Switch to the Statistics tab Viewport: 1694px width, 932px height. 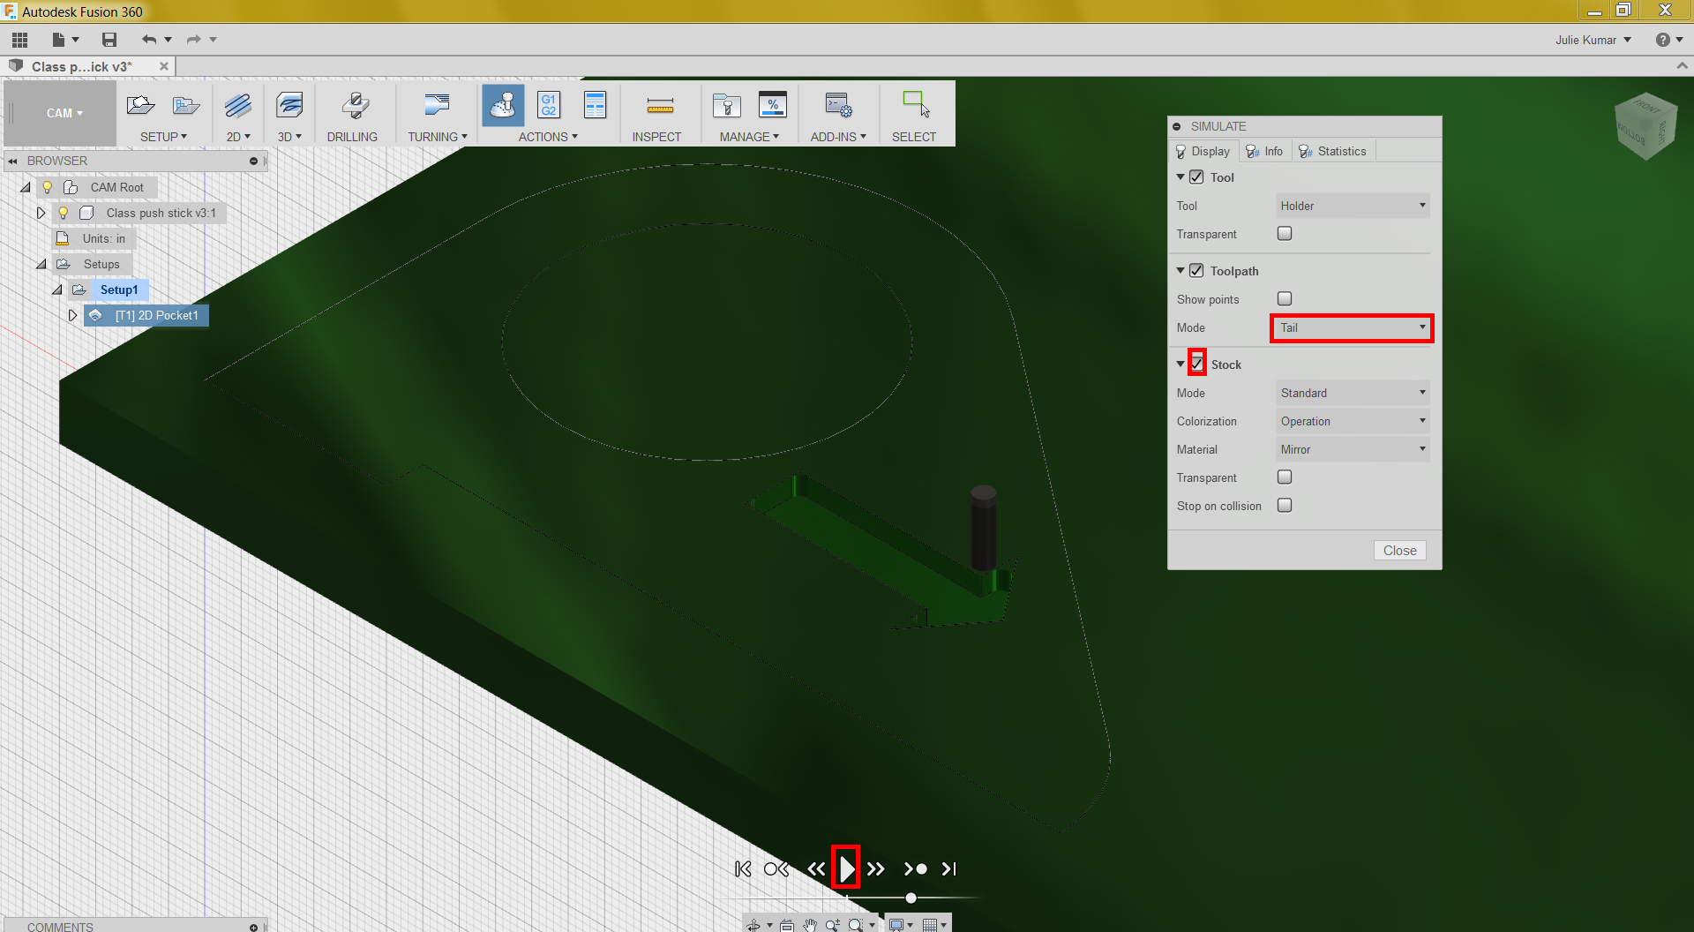1332,151
